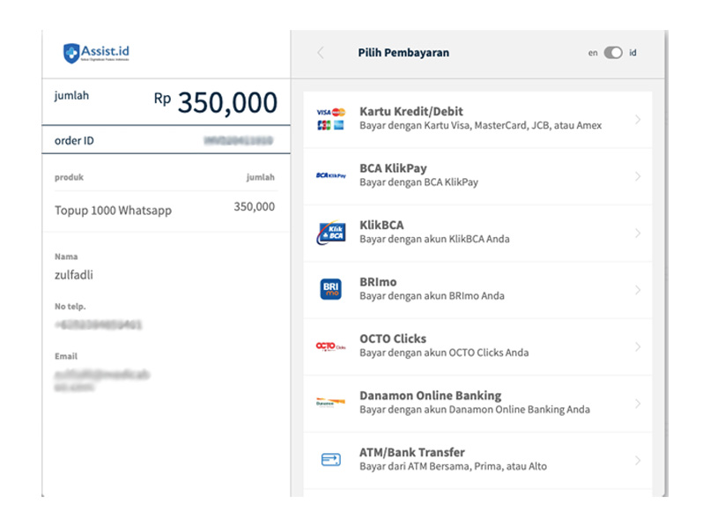
Task: Open ATM/Bank Transfer row chevron
Action: (x=638, y=460)
